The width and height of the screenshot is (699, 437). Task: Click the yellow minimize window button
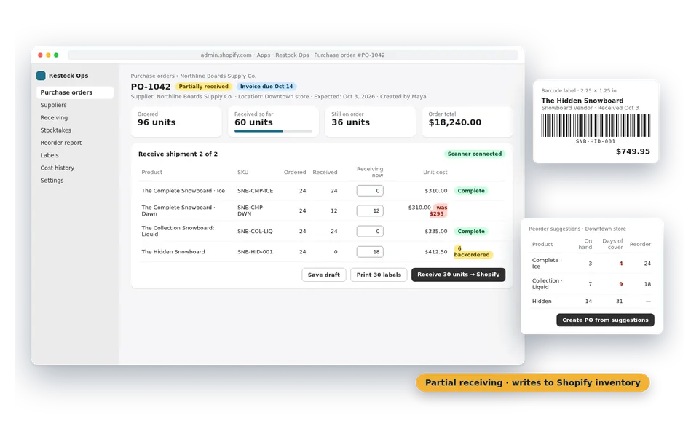48,55
